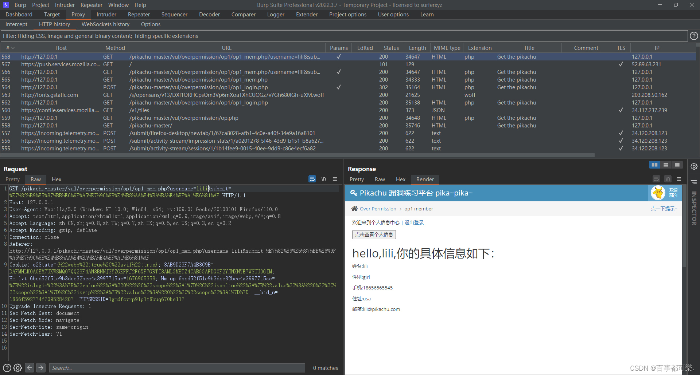Viewport: 700px width, 375px height.
Task: Switch to the Decoder tab
Action: pyautogui.click(x=209, y=15)
